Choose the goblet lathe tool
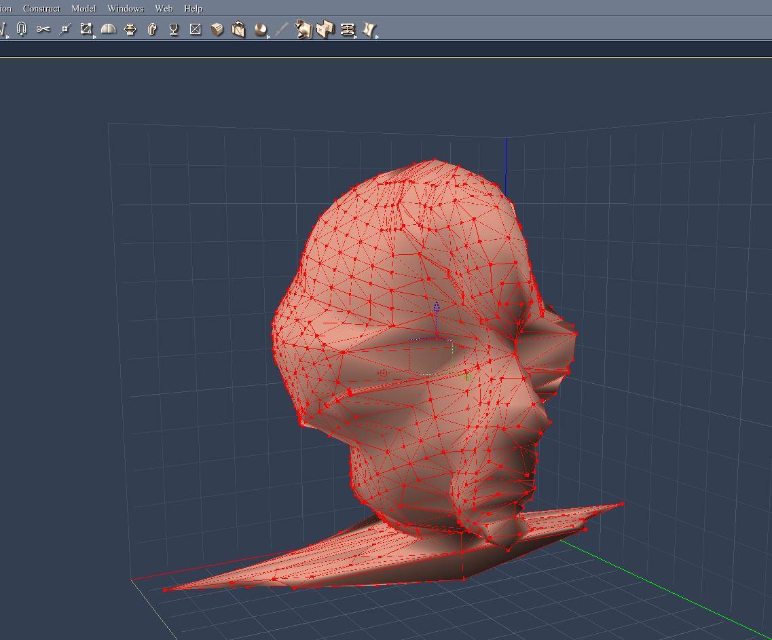 point(173,30)
